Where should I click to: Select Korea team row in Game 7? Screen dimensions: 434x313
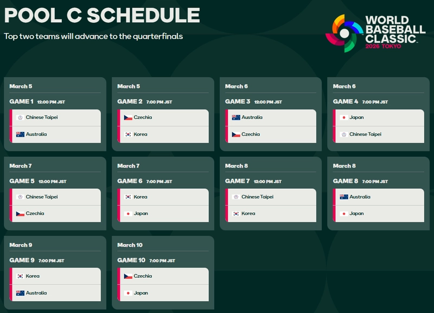point(271,214)
